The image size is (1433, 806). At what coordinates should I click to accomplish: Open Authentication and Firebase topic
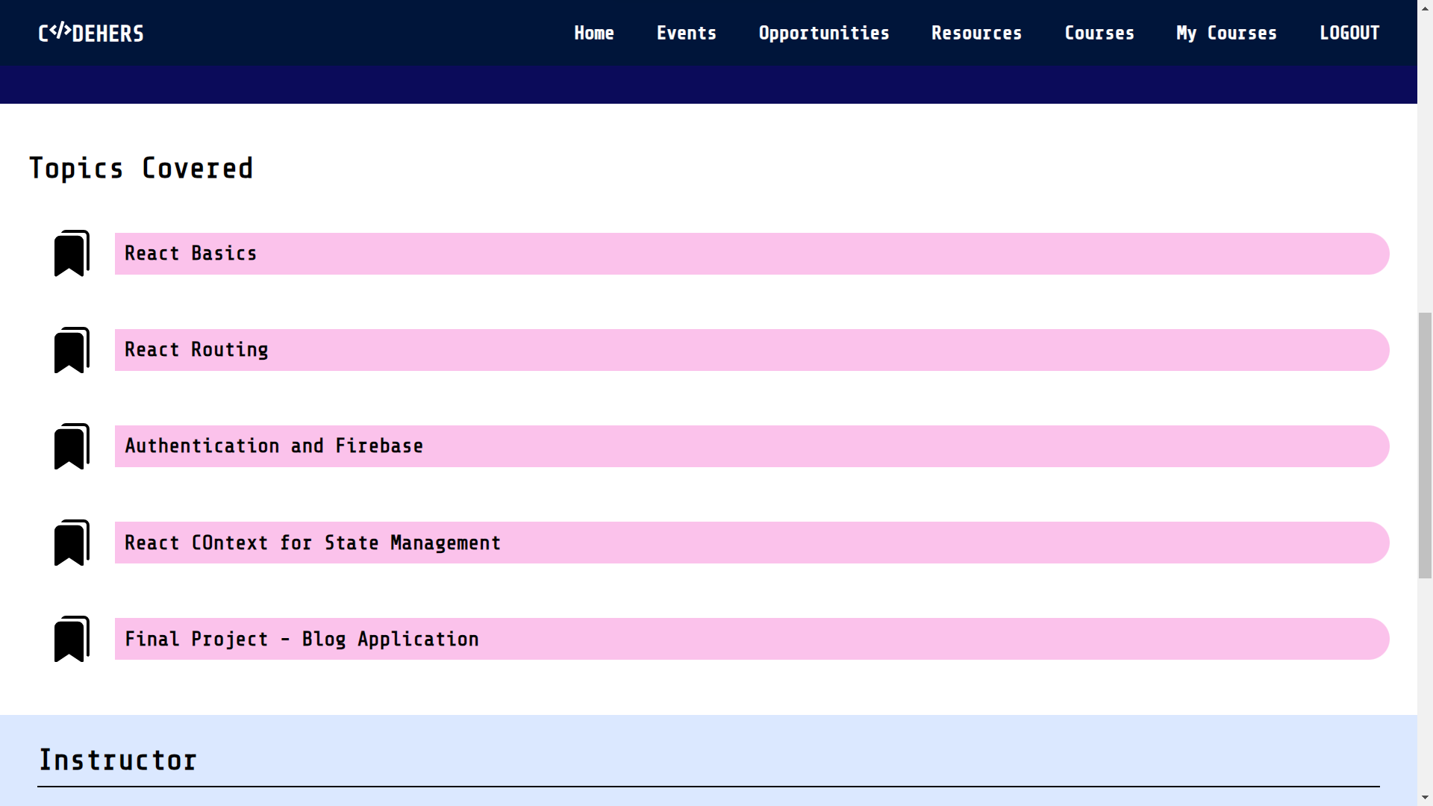(x=751, y=446)
